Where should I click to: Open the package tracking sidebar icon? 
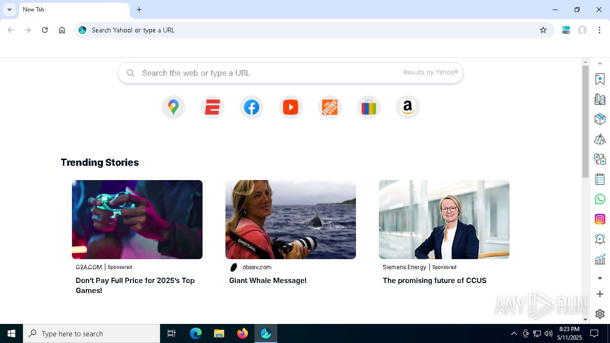tap(600, 119)
